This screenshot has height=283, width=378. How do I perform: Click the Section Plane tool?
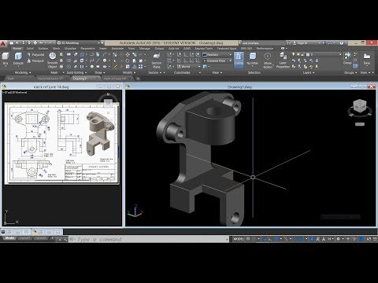[x=157, y=61]
